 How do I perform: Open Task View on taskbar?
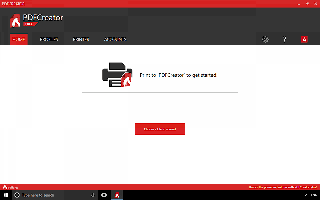[x=104, y=195]
